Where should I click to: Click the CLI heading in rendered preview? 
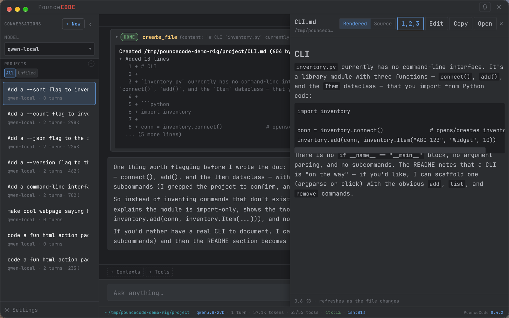tap(302, 54)
